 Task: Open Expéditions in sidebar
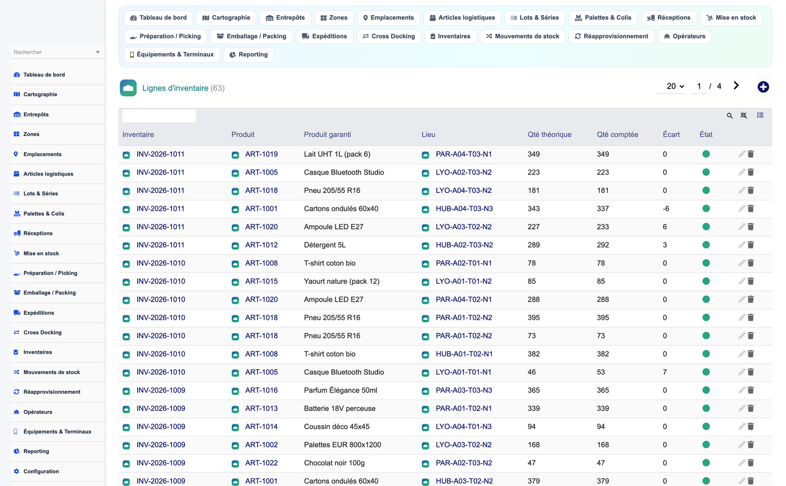coord(39,313)
